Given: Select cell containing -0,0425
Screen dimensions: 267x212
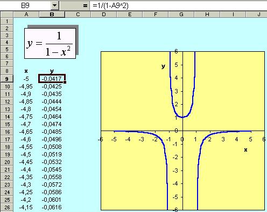Looking at the screenshot, I should (52, 86).
